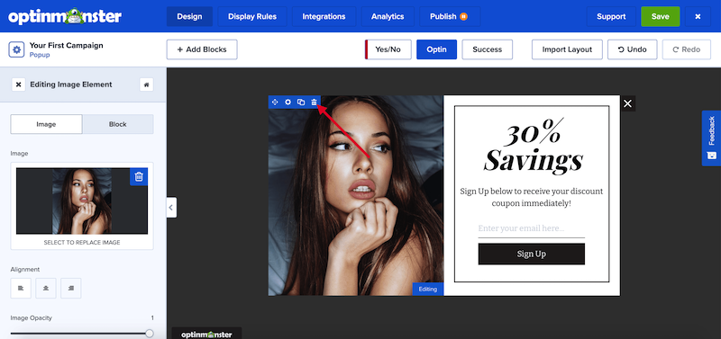
Task: Click the Sign Up below discount description text
Action: click(x=531, y=197)
